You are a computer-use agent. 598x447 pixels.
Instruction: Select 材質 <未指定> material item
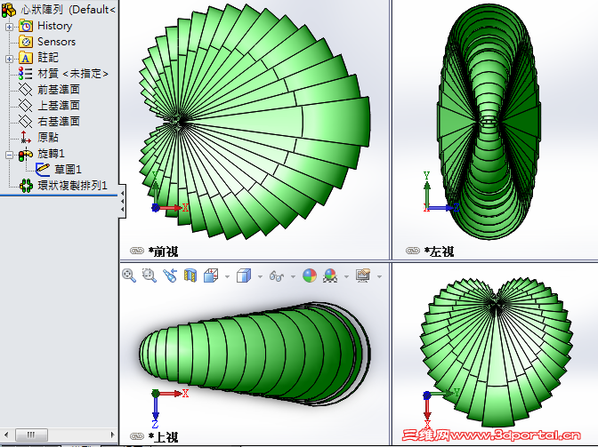[73, 74]
